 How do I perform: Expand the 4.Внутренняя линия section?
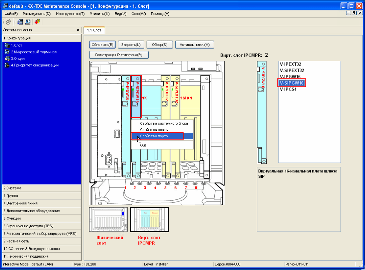[42, 203]
